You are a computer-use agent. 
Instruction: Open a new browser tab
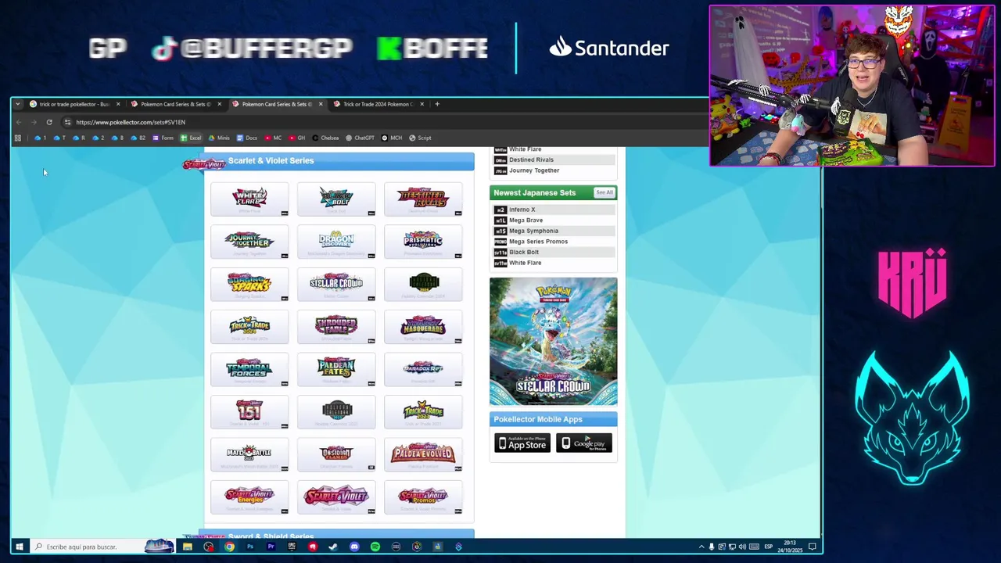click(437, 104)
